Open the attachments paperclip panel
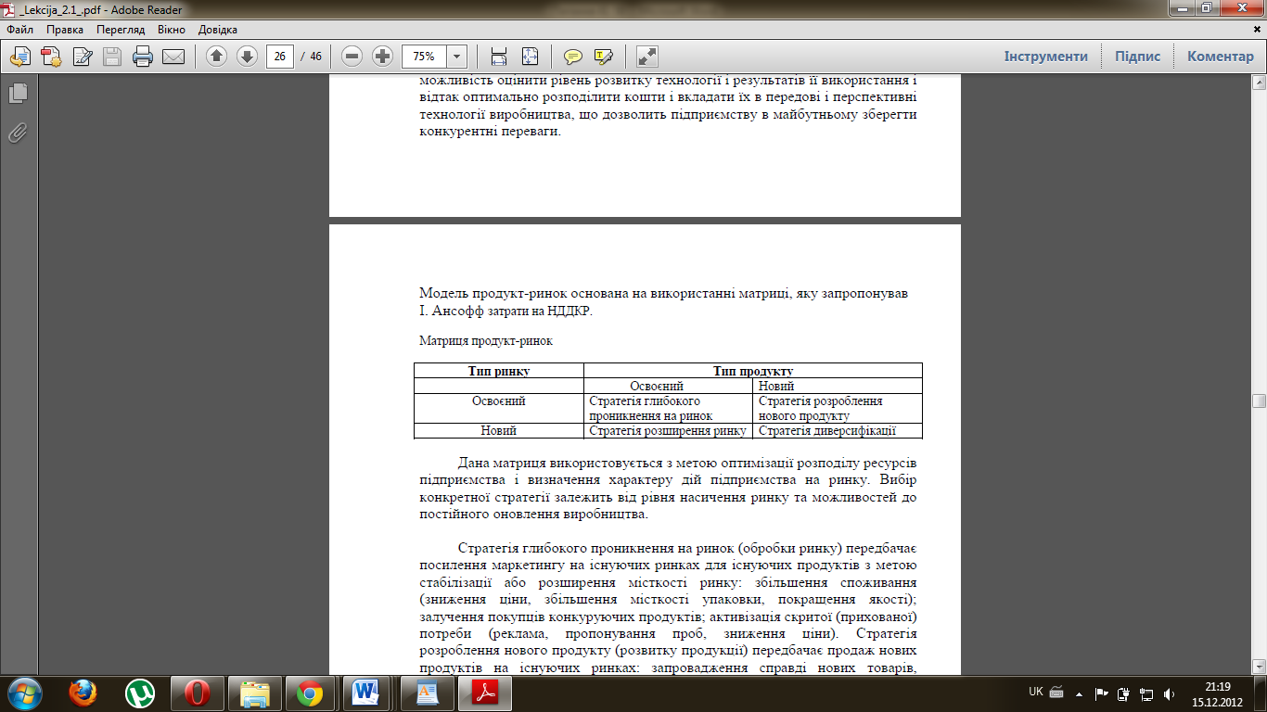Viewport: 1267px width, 712px height. (x=18, y=133)
